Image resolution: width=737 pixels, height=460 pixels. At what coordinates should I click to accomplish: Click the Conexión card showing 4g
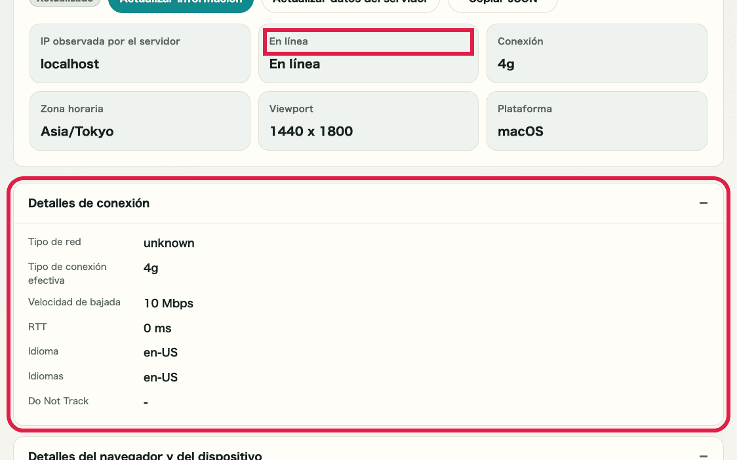(596, 53)
